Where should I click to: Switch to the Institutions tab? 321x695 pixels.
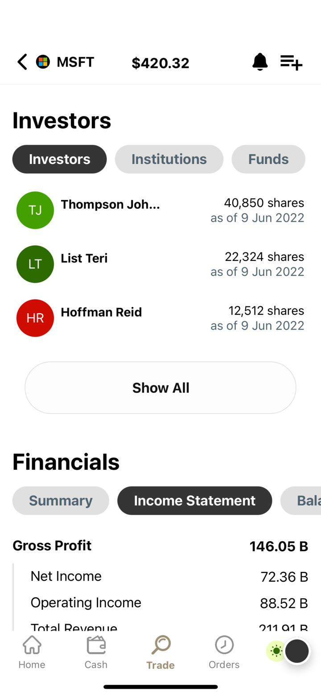pyautogui.click(x=169, y=159)
